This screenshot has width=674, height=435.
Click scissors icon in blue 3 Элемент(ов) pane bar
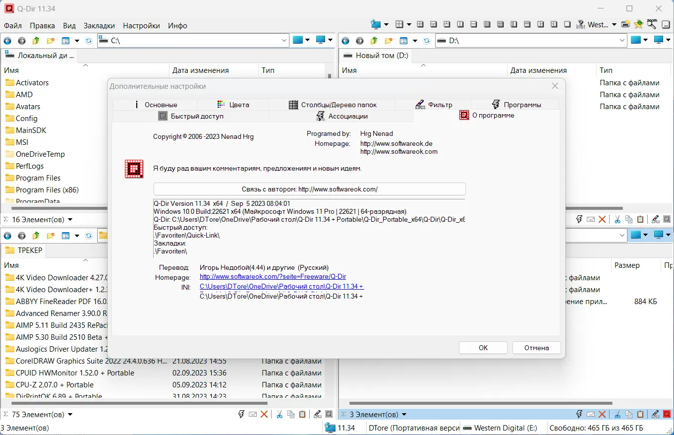(618, 414)
